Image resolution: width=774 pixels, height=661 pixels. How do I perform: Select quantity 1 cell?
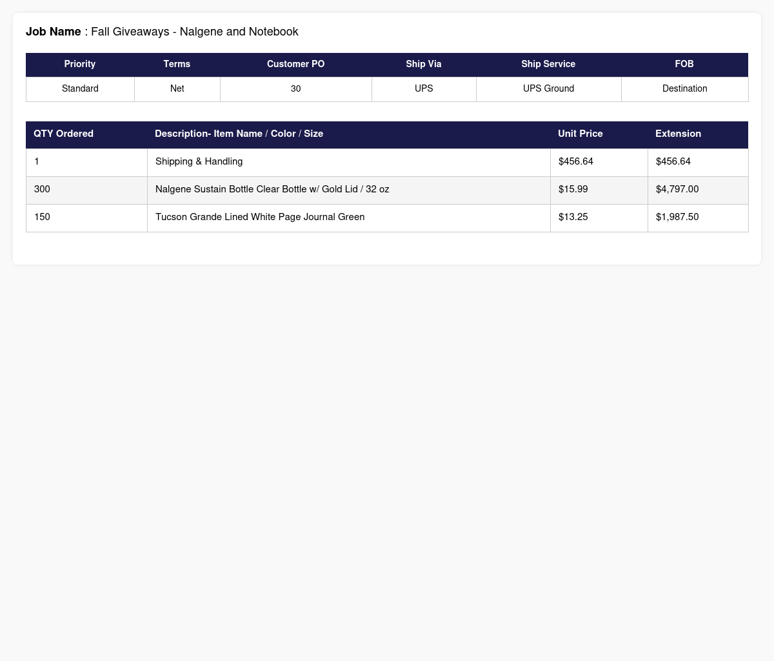[x=86, y=162]
